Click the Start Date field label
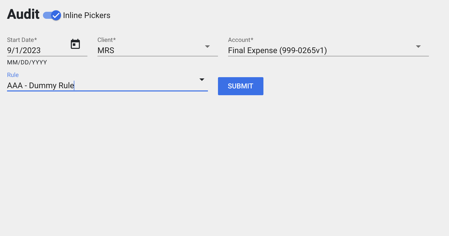 point(22,40)
